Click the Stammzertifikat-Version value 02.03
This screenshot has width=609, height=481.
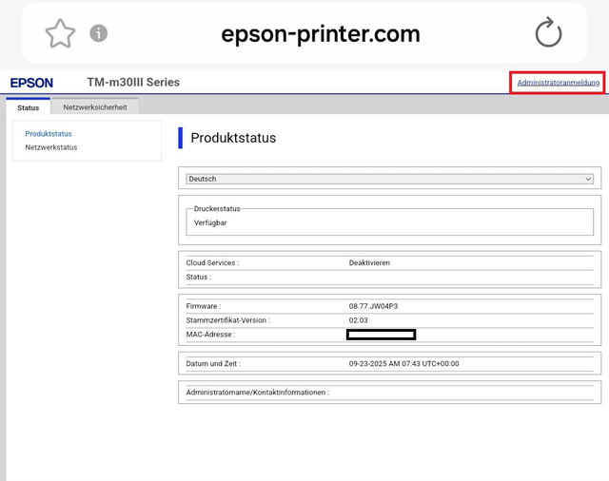[x=359, y=320]
